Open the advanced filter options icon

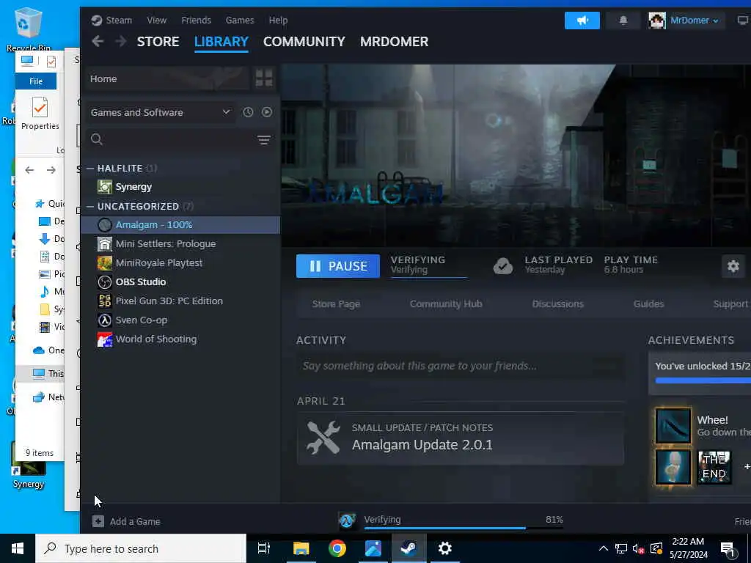[x=263, y=140]
